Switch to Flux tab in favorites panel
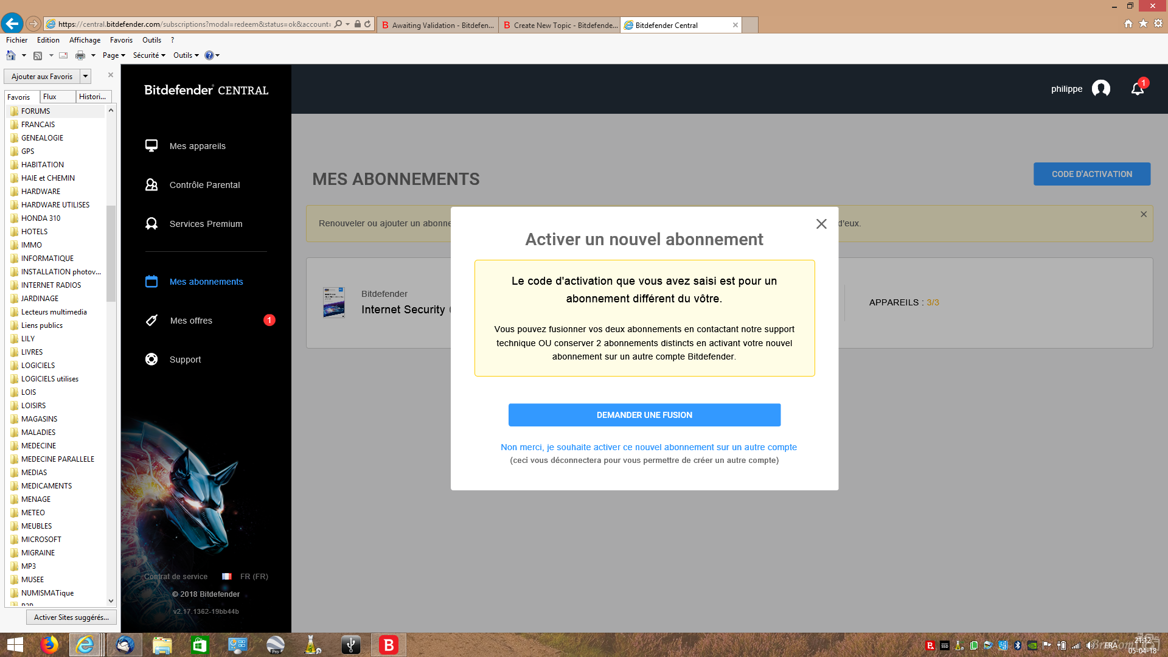This screenshot has width=1168, height=657. point(58,97)
